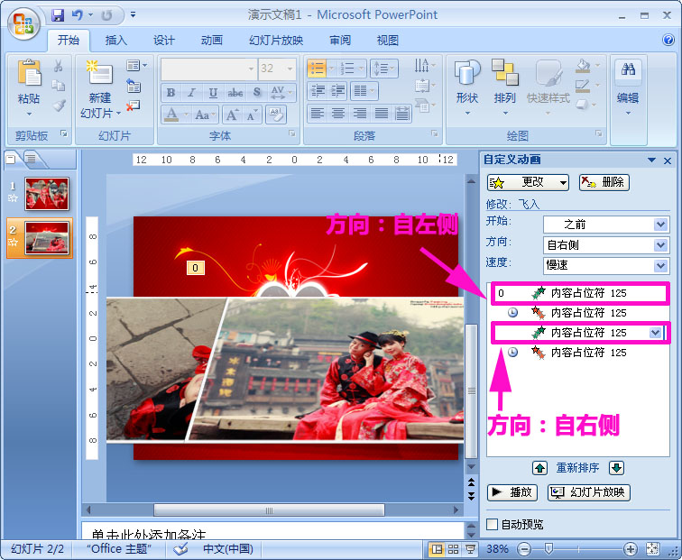Increase font size
The height and width of the screenshot is (560, 682).
pyautogui.click(x=233, y=115)
